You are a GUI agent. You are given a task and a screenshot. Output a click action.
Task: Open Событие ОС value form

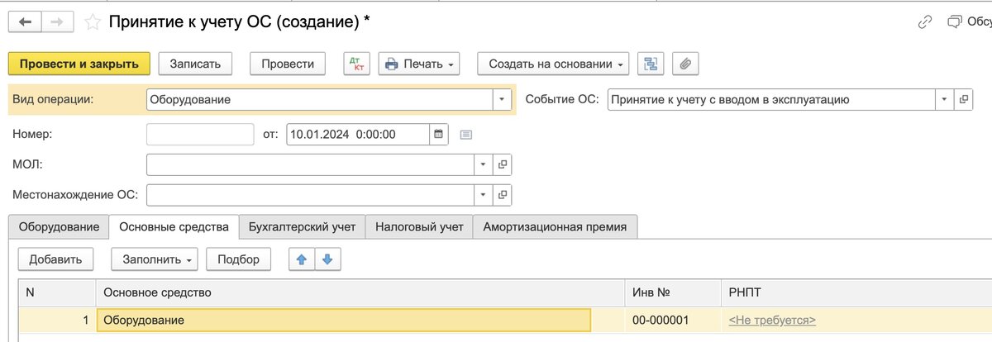click(965, 100)
